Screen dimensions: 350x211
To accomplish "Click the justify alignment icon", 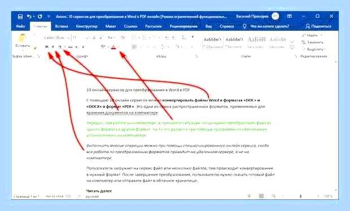I will [154, 47].
